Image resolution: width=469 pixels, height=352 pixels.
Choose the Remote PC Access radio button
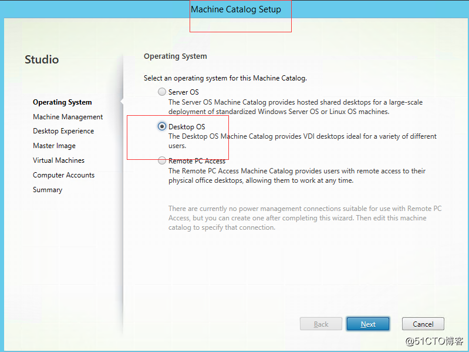click(x=162, y=160)
